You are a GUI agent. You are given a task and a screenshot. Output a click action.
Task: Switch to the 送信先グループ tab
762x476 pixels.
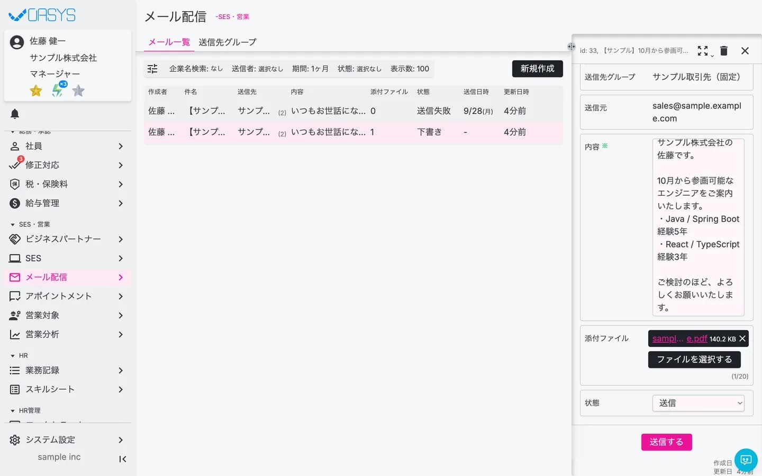coord(228,42)
